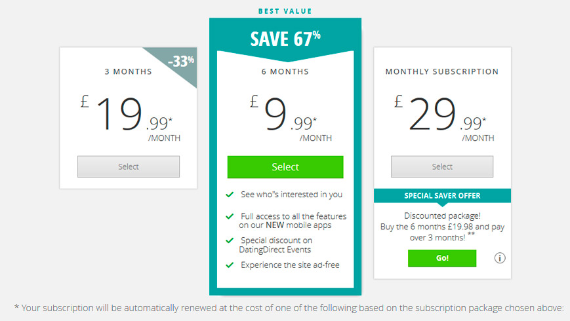Click checkmark beside Experience the site ad-free
The width and height of the screenshot is (570, 321).
click(x=230, y=265)
